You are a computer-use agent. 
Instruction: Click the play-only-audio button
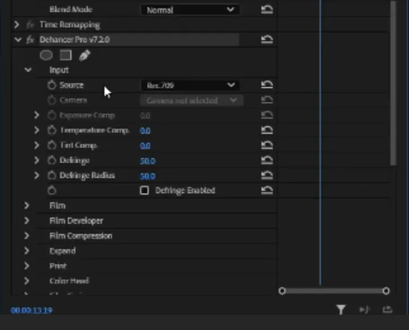[365, 310]
